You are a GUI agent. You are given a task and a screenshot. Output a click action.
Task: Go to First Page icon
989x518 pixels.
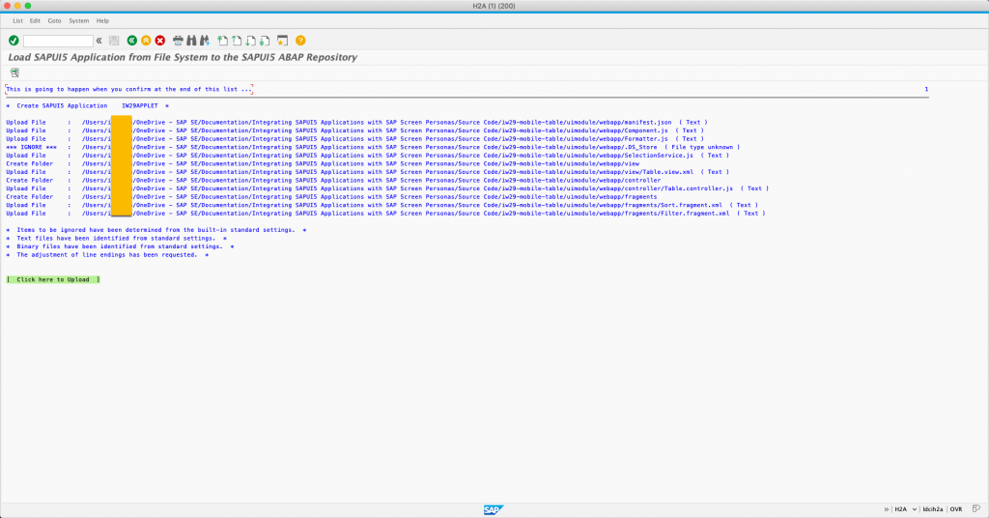pos(223,41)
